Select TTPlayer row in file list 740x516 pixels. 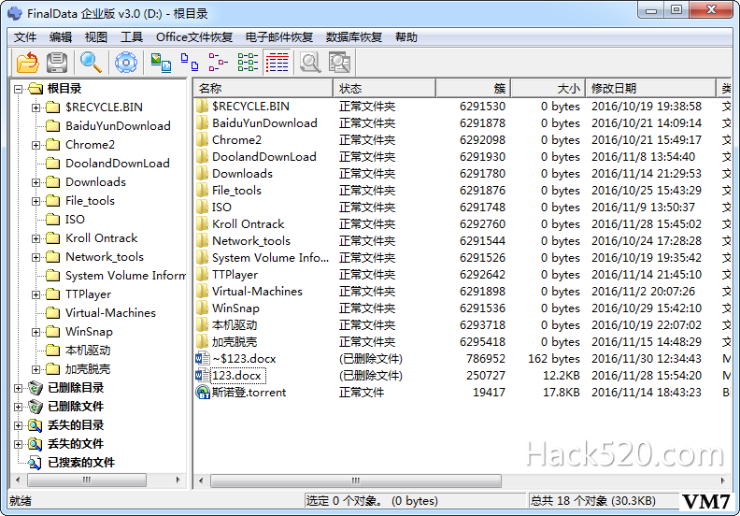click(462, 274)
